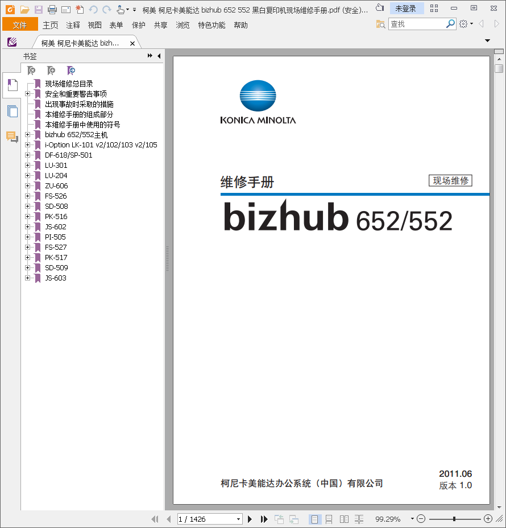Open the 主页 ribbon tab
Viewport: 506px width, 528px height.
pyautogui.click(x=51, y=25)
